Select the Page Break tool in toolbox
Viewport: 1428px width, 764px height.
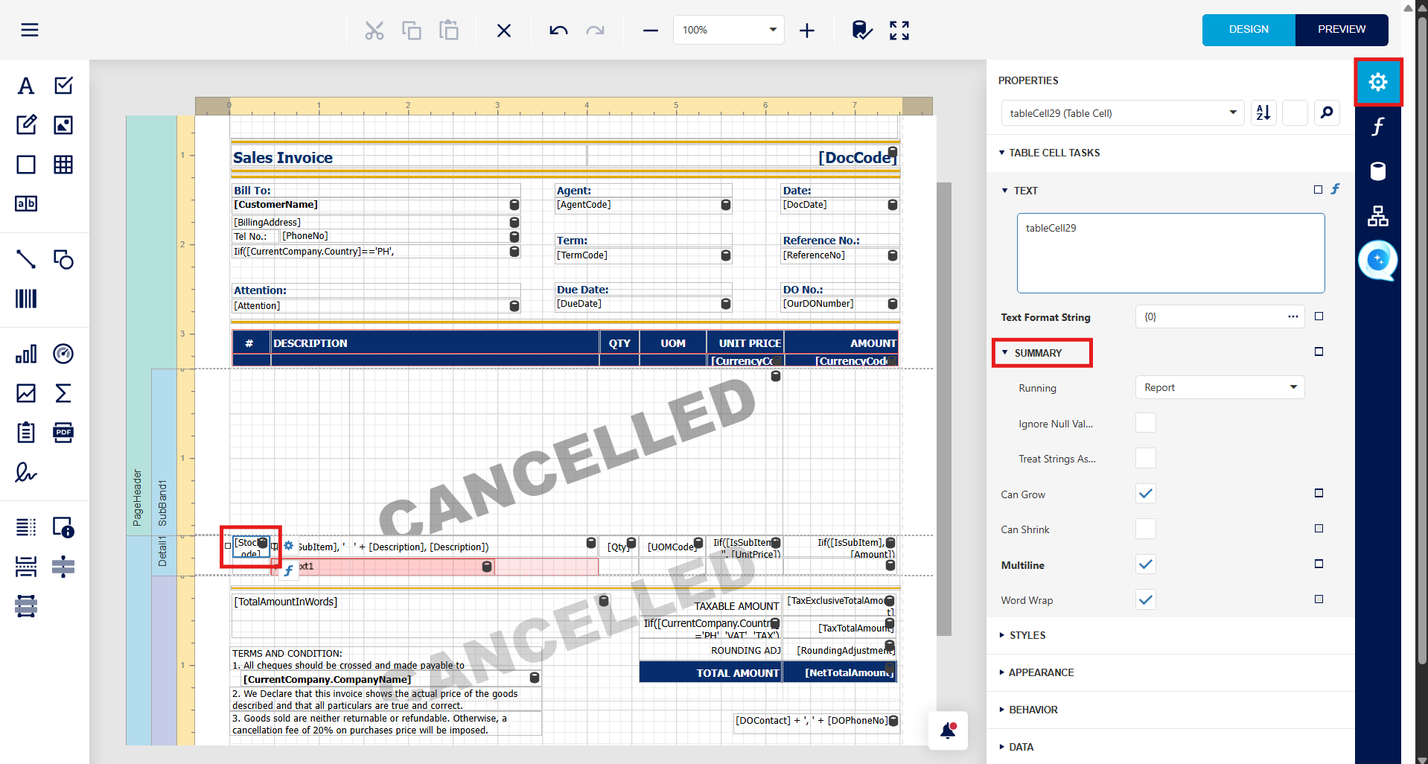pyautogui.click(x=26, y=567)
